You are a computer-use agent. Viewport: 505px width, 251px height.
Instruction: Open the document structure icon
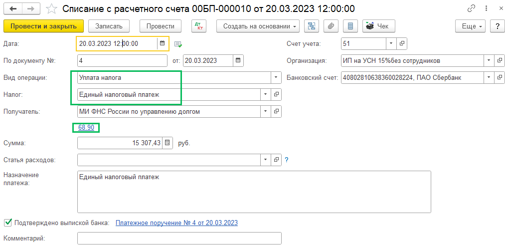click(312, 26)
